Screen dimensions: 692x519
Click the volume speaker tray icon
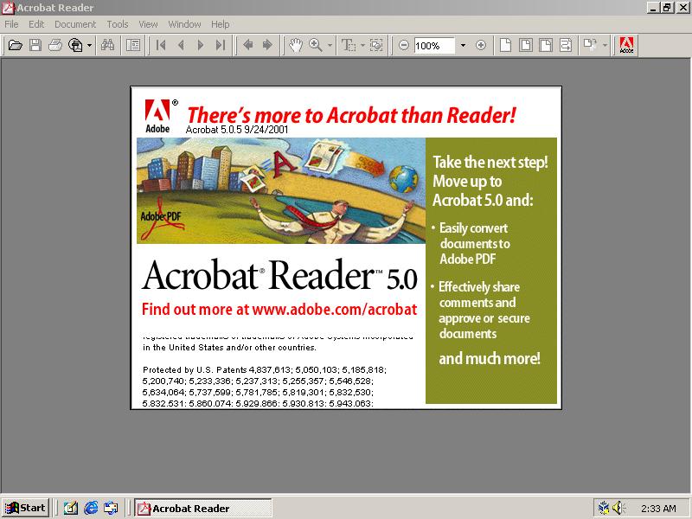618,509
